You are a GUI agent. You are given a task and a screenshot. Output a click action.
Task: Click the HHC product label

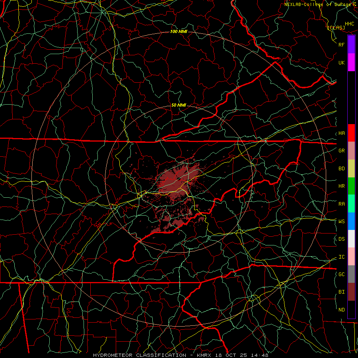click(350, 24)
